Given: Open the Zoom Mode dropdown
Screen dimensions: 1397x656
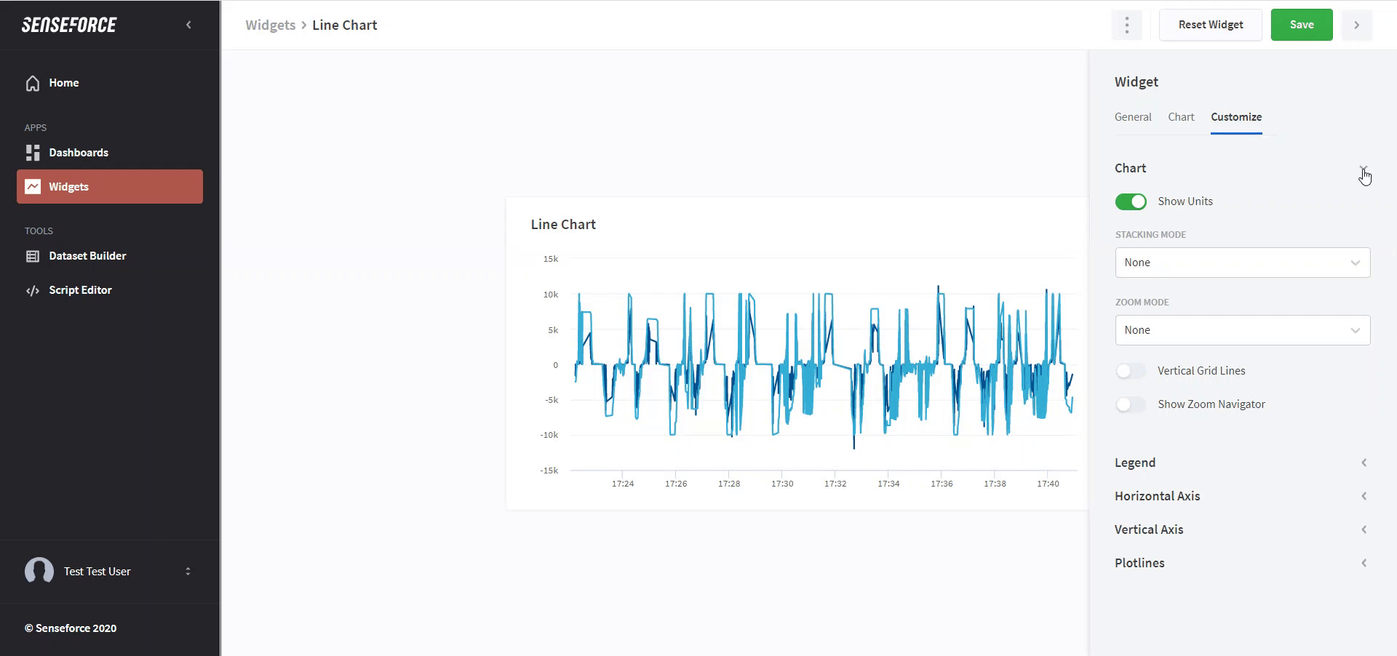Looking at the screenshot, I should click(x=1242, y=330).
